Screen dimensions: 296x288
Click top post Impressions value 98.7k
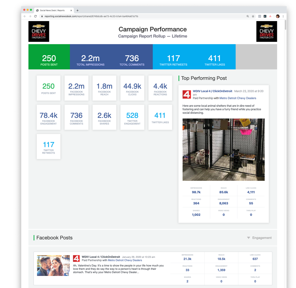196,192
